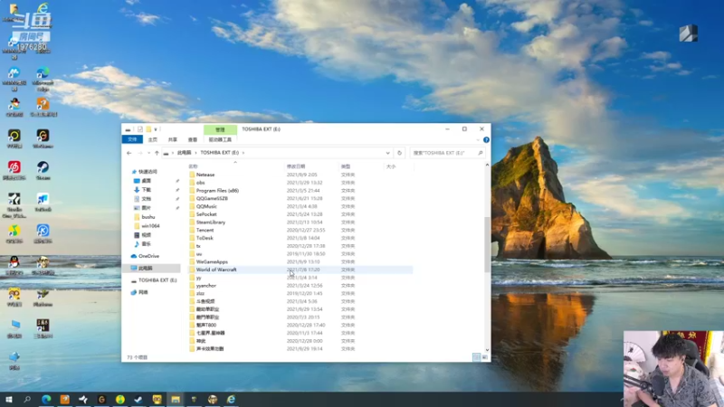Image resolution: width=724 pixels, height=407 pixels.
Task: Open quick access toolbar customize dropdown
Action: [x=156, y=129]
